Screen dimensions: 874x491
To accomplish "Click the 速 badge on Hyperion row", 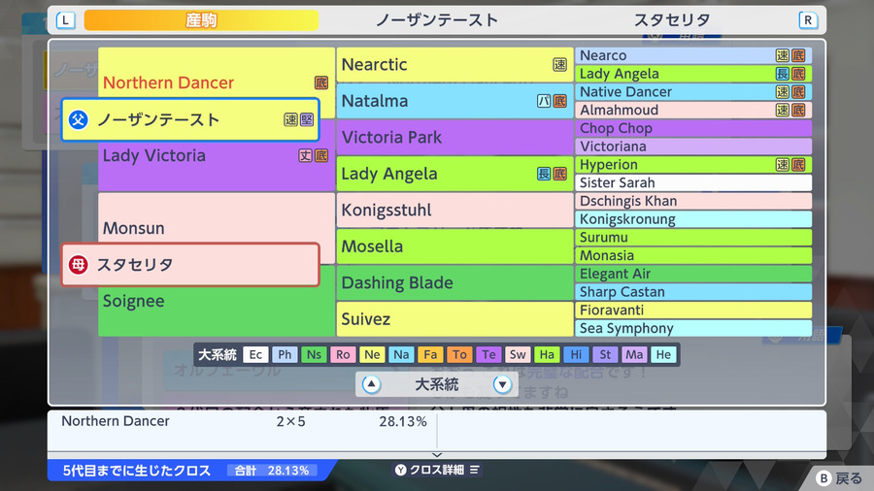I will [x=783, y=165].
